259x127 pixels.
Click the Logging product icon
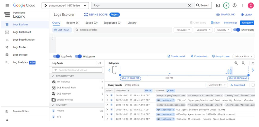[x=7, y=14]
